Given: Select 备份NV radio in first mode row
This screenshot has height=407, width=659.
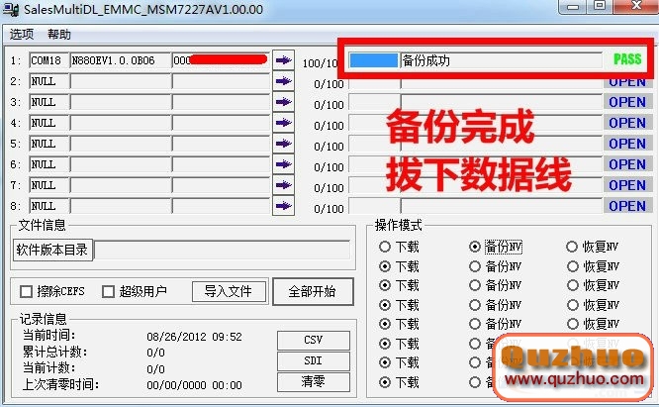Looking at the screenshot, I should pos(475,247).
